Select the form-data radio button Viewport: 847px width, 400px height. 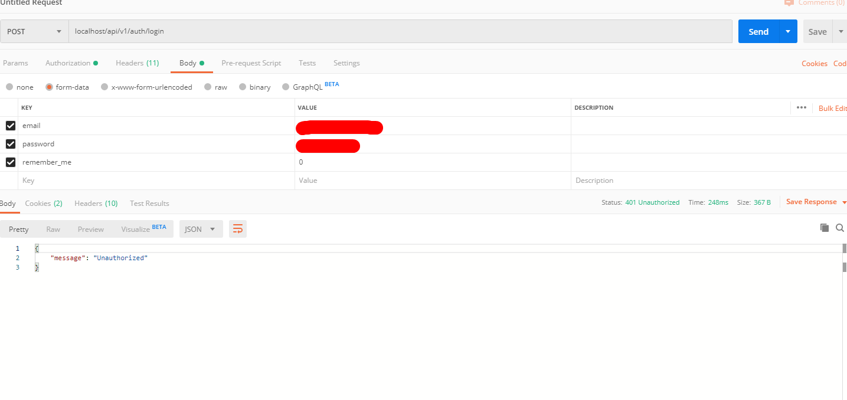[50, 87]
